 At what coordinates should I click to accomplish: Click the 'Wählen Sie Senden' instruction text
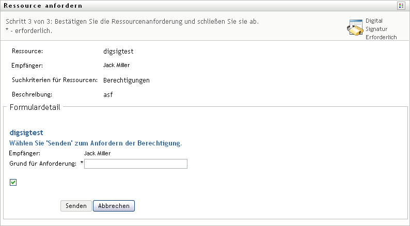click(96, 143)
